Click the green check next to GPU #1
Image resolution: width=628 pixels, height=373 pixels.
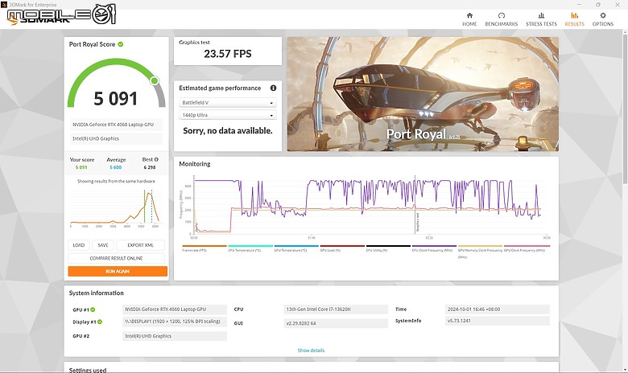tap(93, 309)
